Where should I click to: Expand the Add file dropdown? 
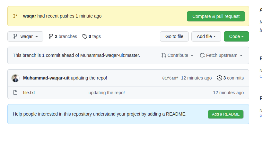(206, 36)
